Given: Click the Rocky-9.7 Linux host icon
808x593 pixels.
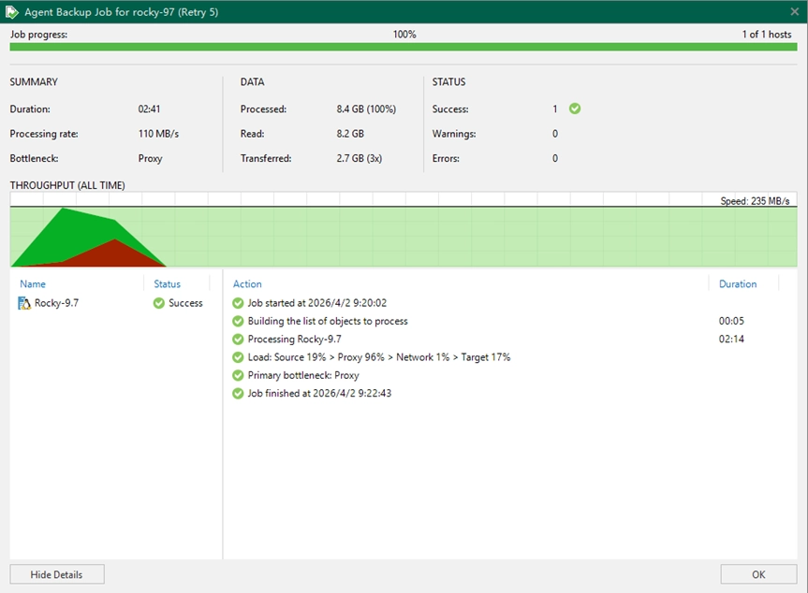Looking at the screenshot, I should 24,303.
